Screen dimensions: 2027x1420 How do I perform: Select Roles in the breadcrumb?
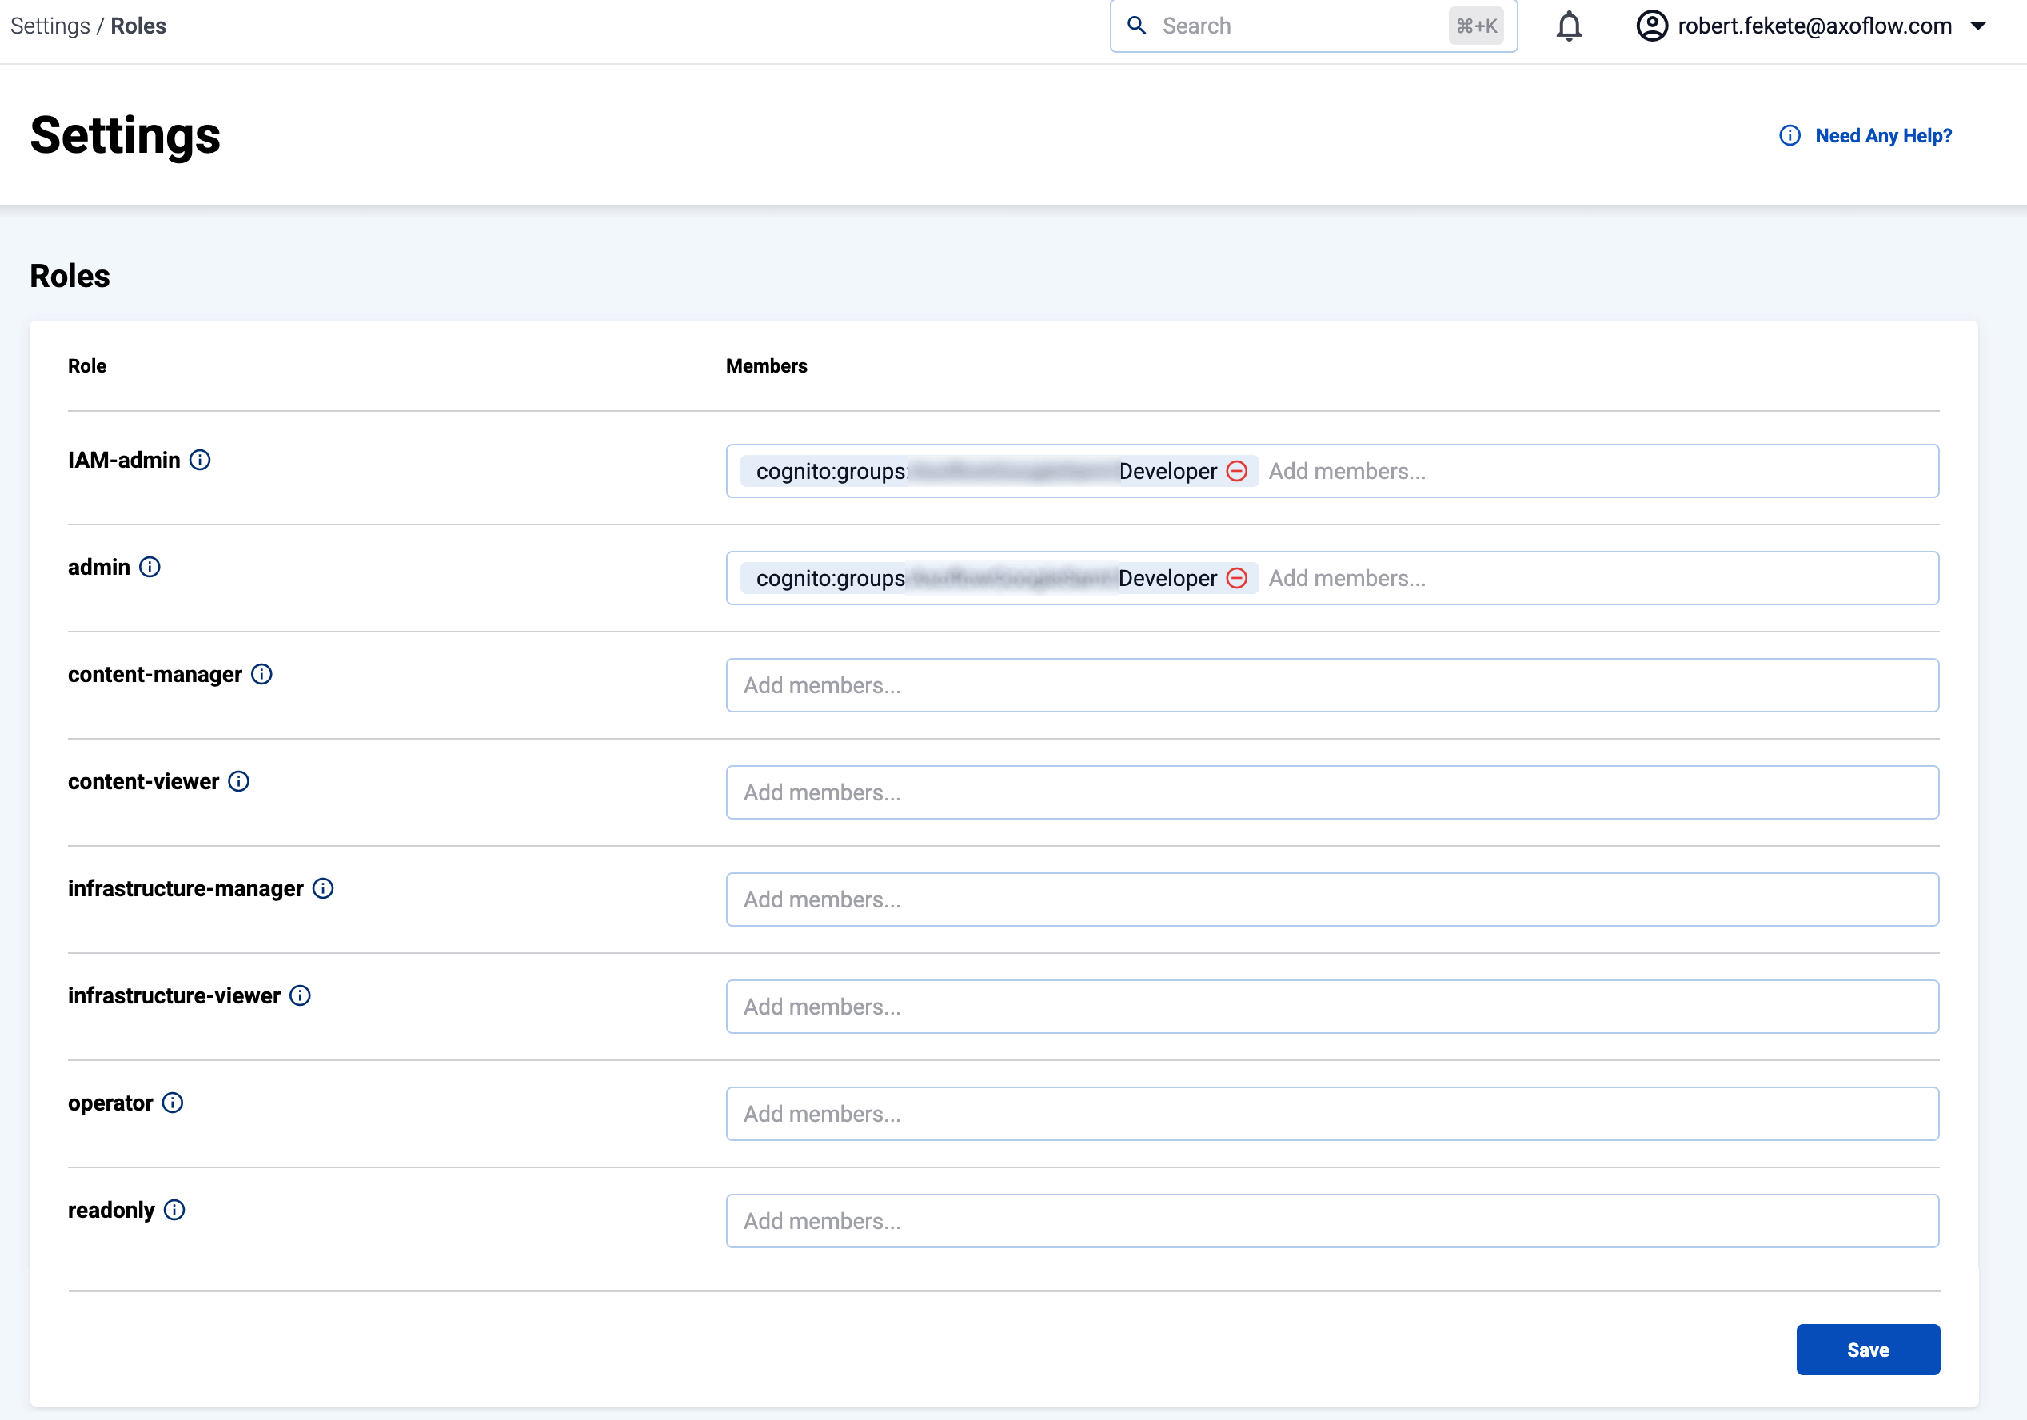[138, 26]
